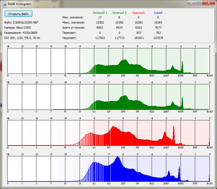
Task: Click the overexposure value 762
Action: click(x=158, y=33)
